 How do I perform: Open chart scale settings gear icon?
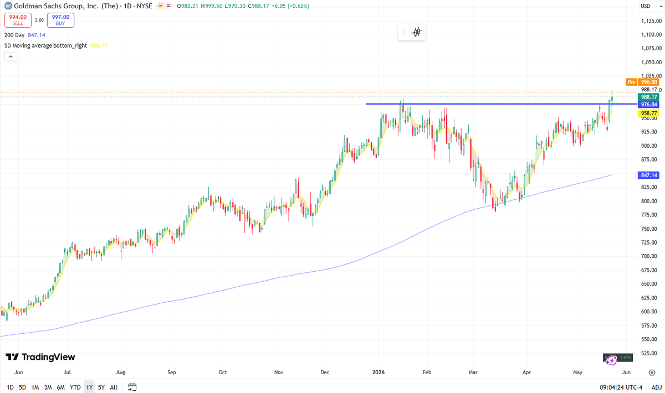coord(652,373)
